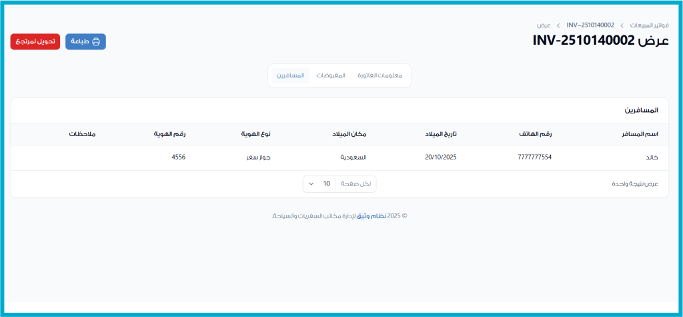
Task: Click the birth date 20/10/2025 cell
Action: [440, 157]
